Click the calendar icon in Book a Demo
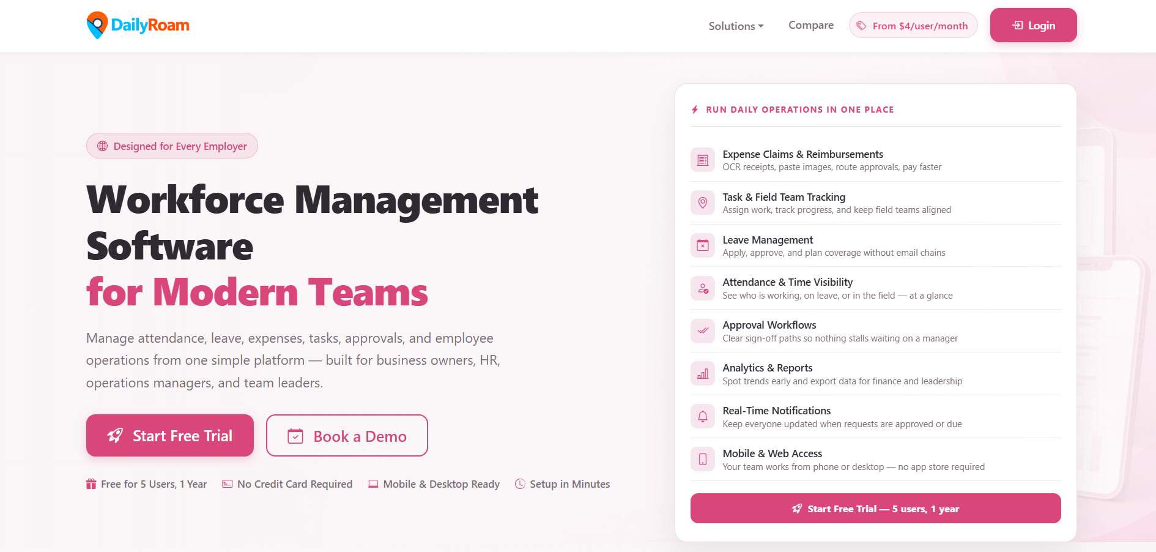 [x=295, y=436]
